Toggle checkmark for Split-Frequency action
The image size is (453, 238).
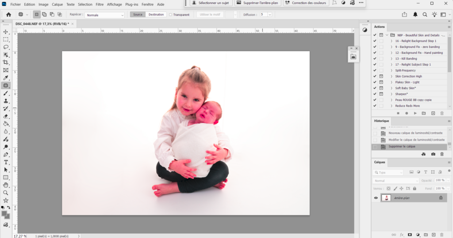(x=375, y=71)
